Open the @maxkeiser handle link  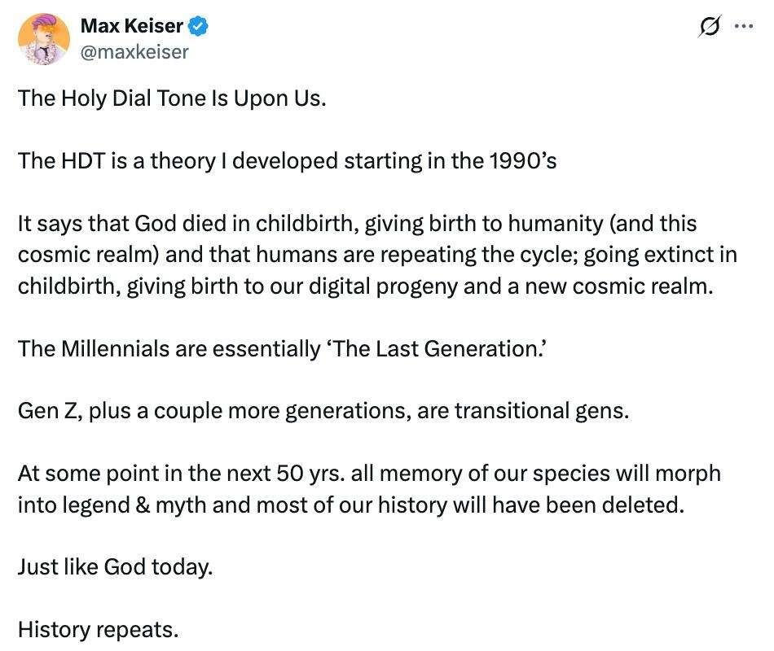click(134, 52)
